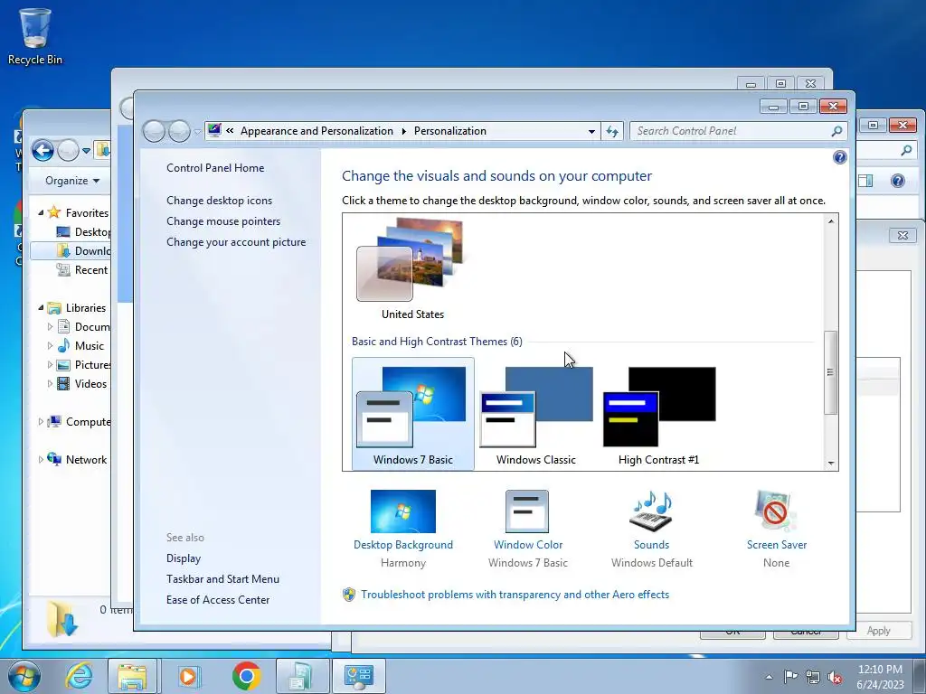926x694 pixels.
Task: Click the Search Control Panel magnifier icon
Action: coord(836,131)
